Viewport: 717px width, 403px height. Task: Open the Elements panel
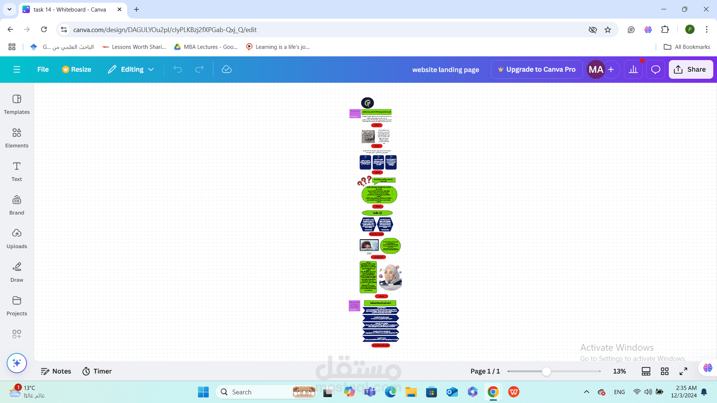17,138
